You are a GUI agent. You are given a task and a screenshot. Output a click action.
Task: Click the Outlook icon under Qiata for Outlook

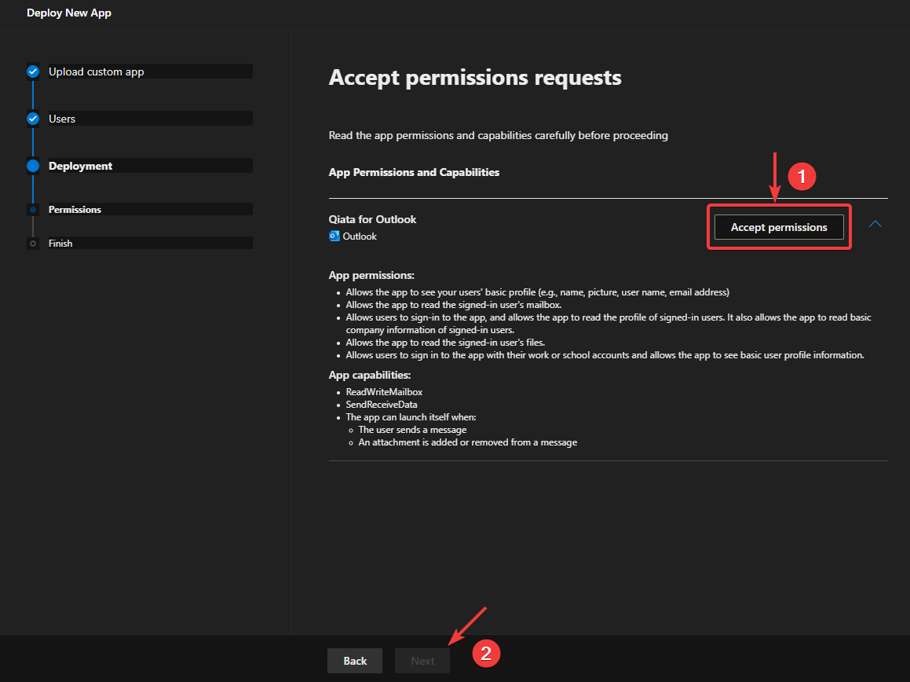pos(333,236)
